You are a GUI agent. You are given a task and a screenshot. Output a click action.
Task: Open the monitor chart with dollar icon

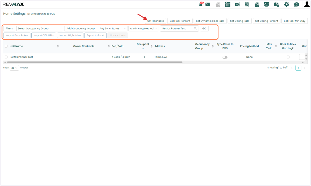pos(267,4)
